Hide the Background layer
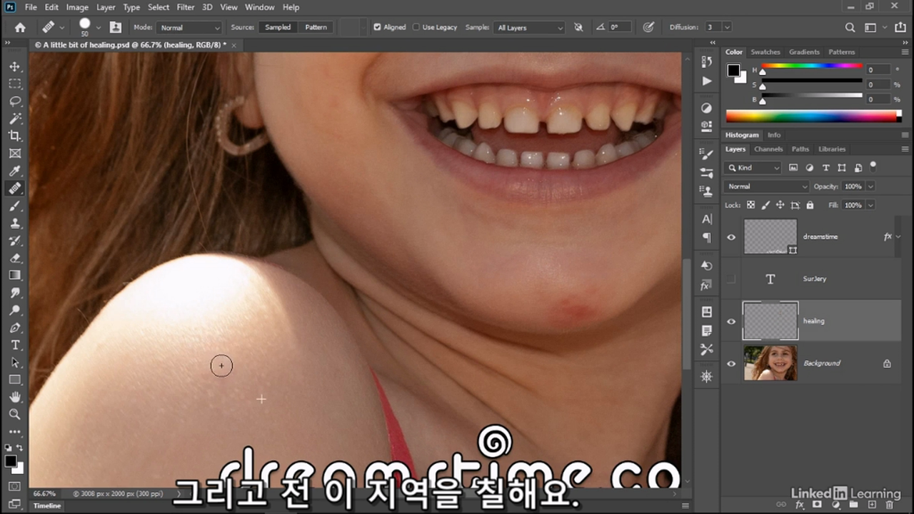This screenshot has width=914, height=514. click(x=731, y=363)
